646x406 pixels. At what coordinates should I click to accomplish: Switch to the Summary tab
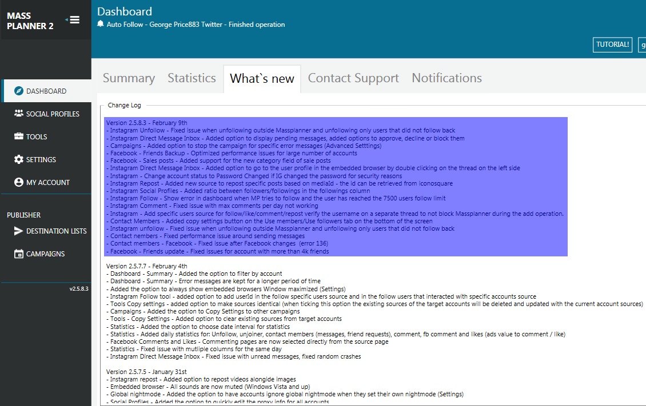point(129,78)
